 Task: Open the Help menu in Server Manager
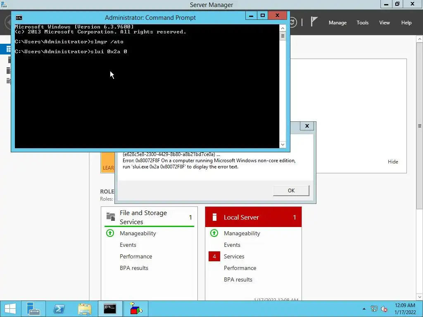point(406,23)
